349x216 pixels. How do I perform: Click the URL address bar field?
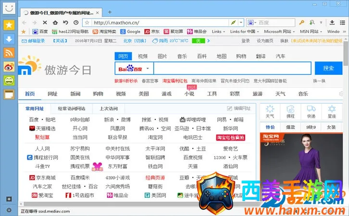pos(159,23)
